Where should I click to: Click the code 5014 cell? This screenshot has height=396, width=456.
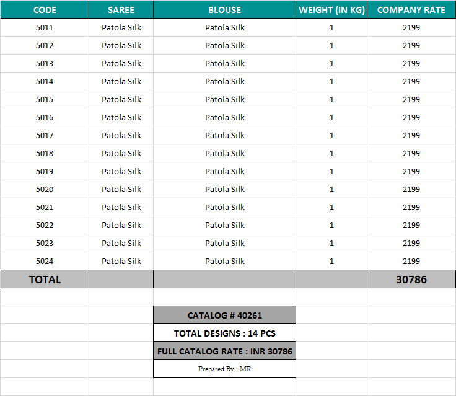click(x=45, y=82)
